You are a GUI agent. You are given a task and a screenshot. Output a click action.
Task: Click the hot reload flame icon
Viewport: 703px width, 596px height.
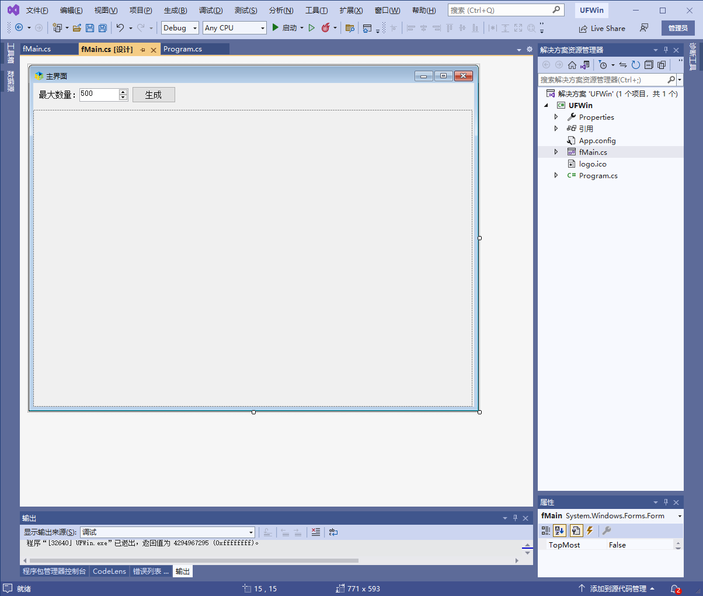326,27
